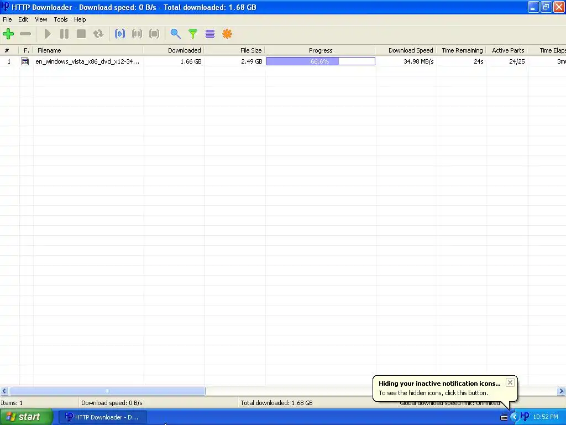Click the 24/25 active parts cell
The width and height of the screenshot is (566, 425).
517,61
